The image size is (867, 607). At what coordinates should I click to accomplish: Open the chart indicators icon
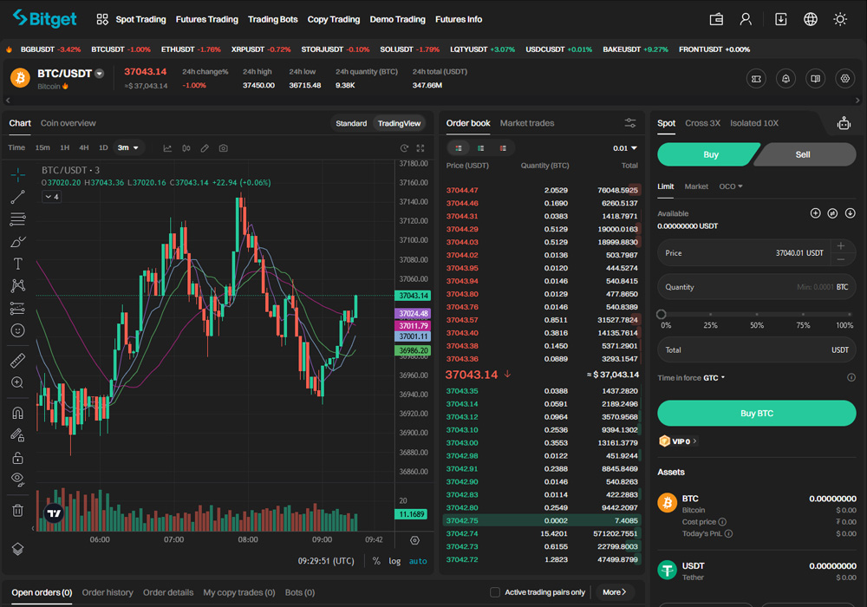coord(167,148)
